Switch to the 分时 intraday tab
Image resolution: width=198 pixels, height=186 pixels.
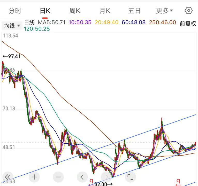(x=15, y=11)
